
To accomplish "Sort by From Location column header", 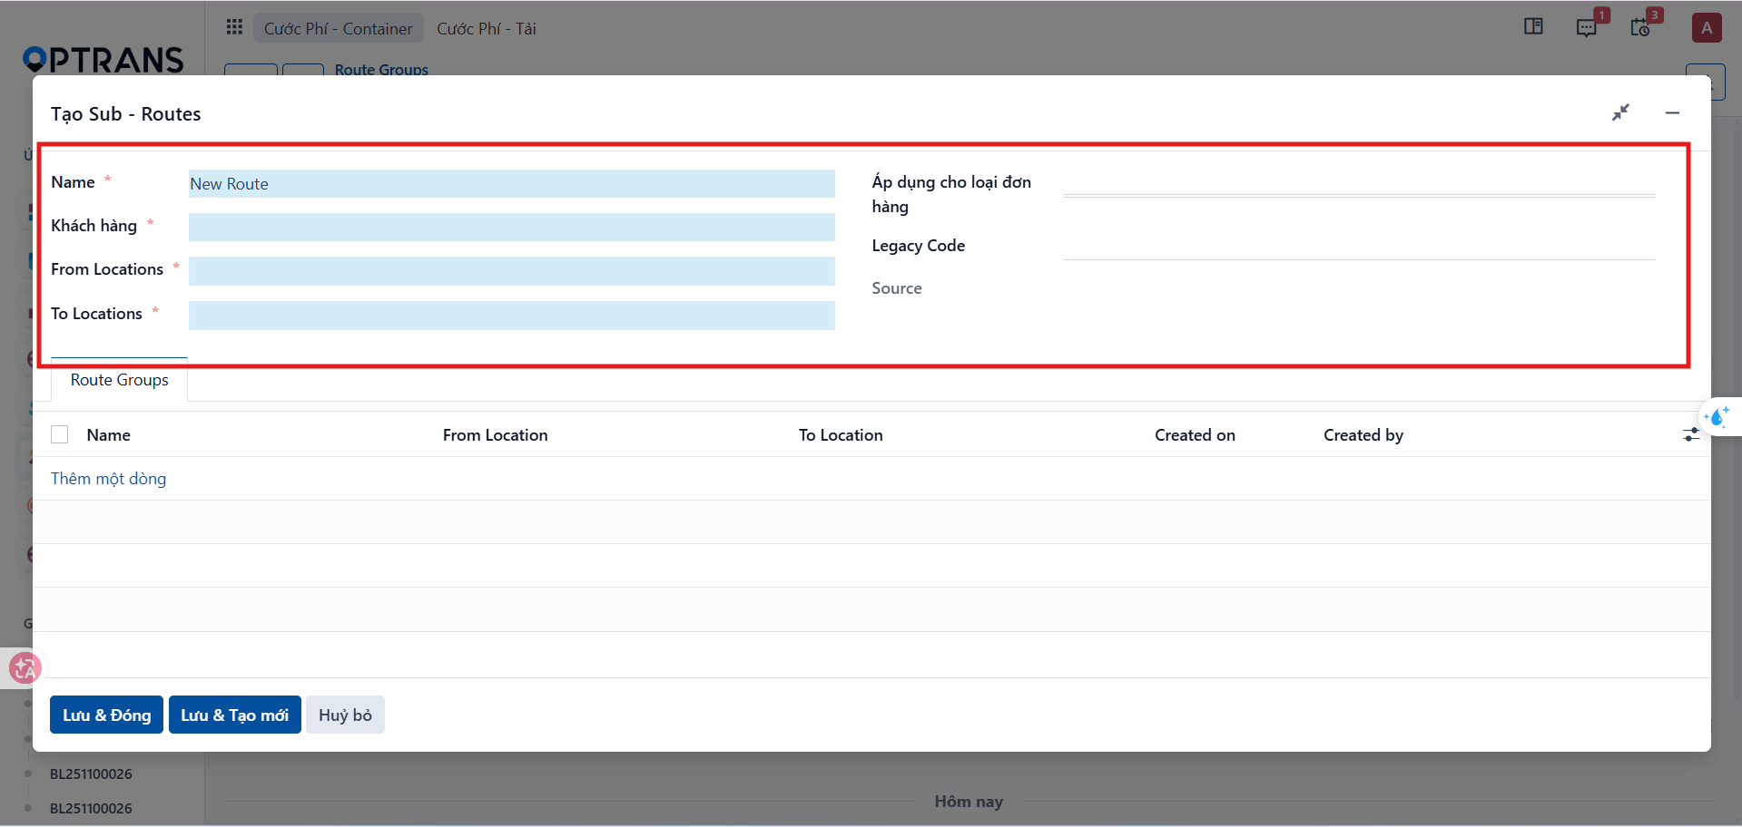I will 495,434.
